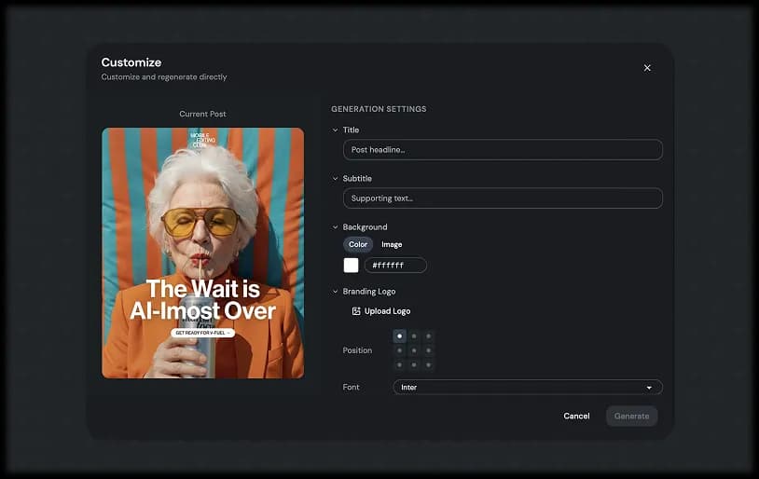Open the white background color swatch

[351, 266]
